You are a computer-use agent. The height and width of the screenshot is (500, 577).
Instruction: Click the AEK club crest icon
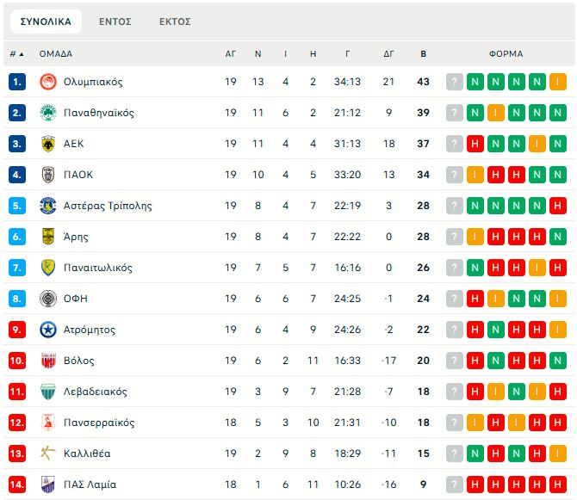click(48, 144)
